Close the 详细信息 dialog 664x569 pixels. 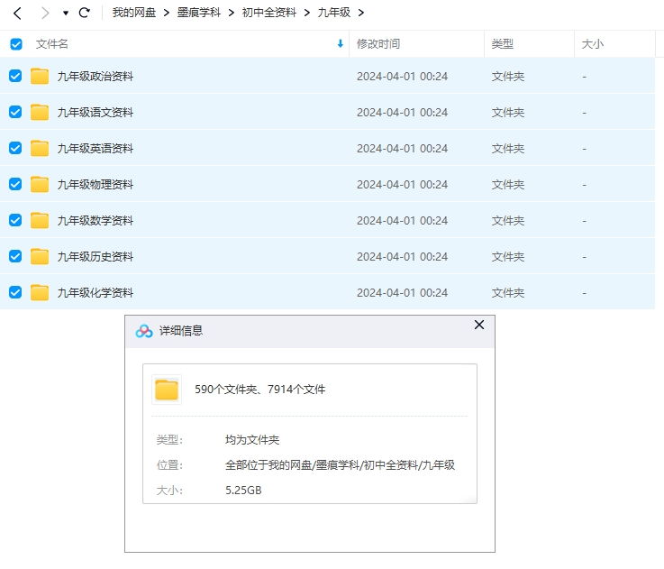[479, 325]
